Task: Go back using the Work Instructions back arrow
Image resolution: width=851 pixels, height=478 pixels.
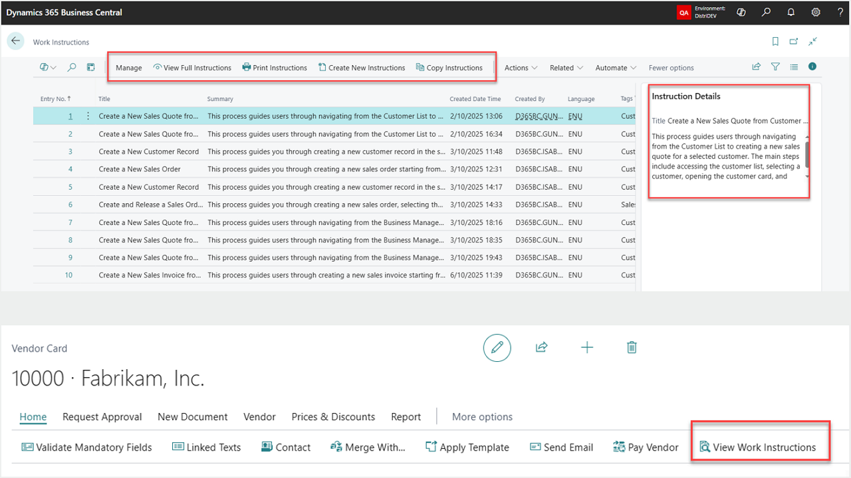Action: pyautogui.click(x=15, y=40)
